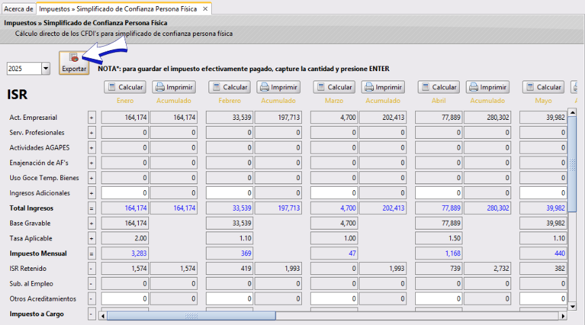
Task: Click the plus button beside Act. Empresarial
Action: 92,117
